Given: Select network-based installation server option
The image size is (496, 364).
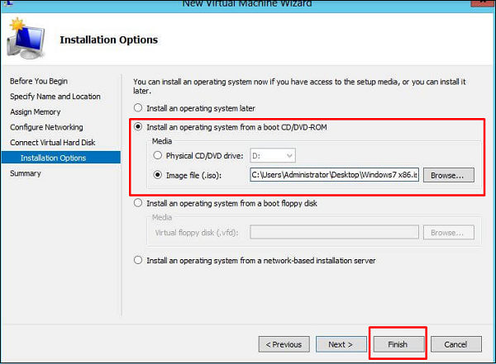Looking at the screenshot, I should tap(137, 261).
